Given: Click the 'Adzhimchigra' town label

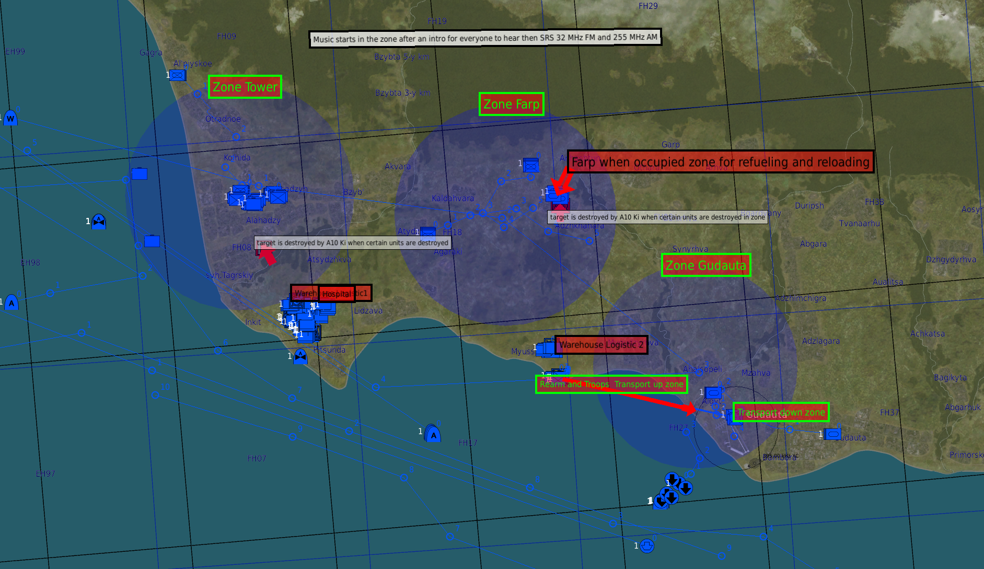Looking at the screenshot, I should tap(801, 298).
